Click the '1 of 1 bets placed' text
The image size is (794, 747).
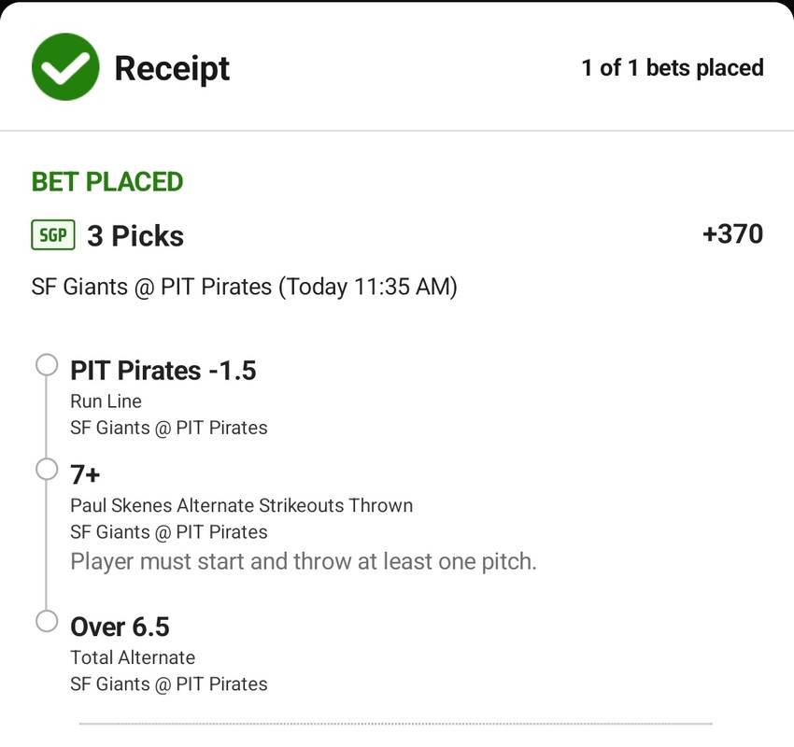pyautogui.click(x=673, y=68)
